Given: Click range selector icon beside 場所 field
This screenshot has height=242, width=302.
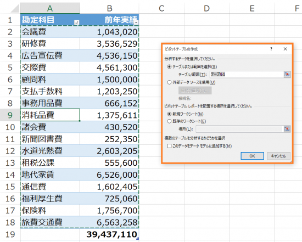Looking at the screenshot, I should coord(287,129).
